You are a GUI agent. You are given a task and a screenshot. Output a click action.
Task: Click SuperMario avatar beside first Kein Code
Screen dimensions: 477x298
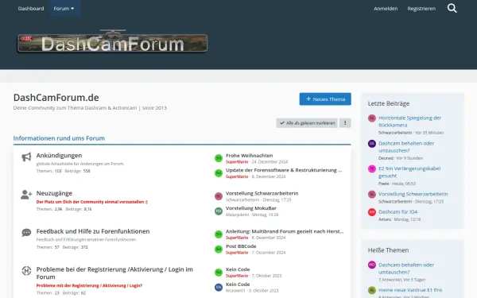coord(219,272)
